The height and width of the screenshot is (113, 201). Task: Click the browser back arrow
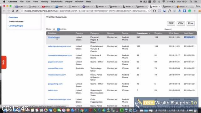coord(4,11)
